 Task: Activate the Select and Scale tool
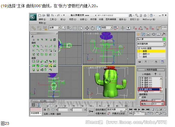click(x=98, y=28)
